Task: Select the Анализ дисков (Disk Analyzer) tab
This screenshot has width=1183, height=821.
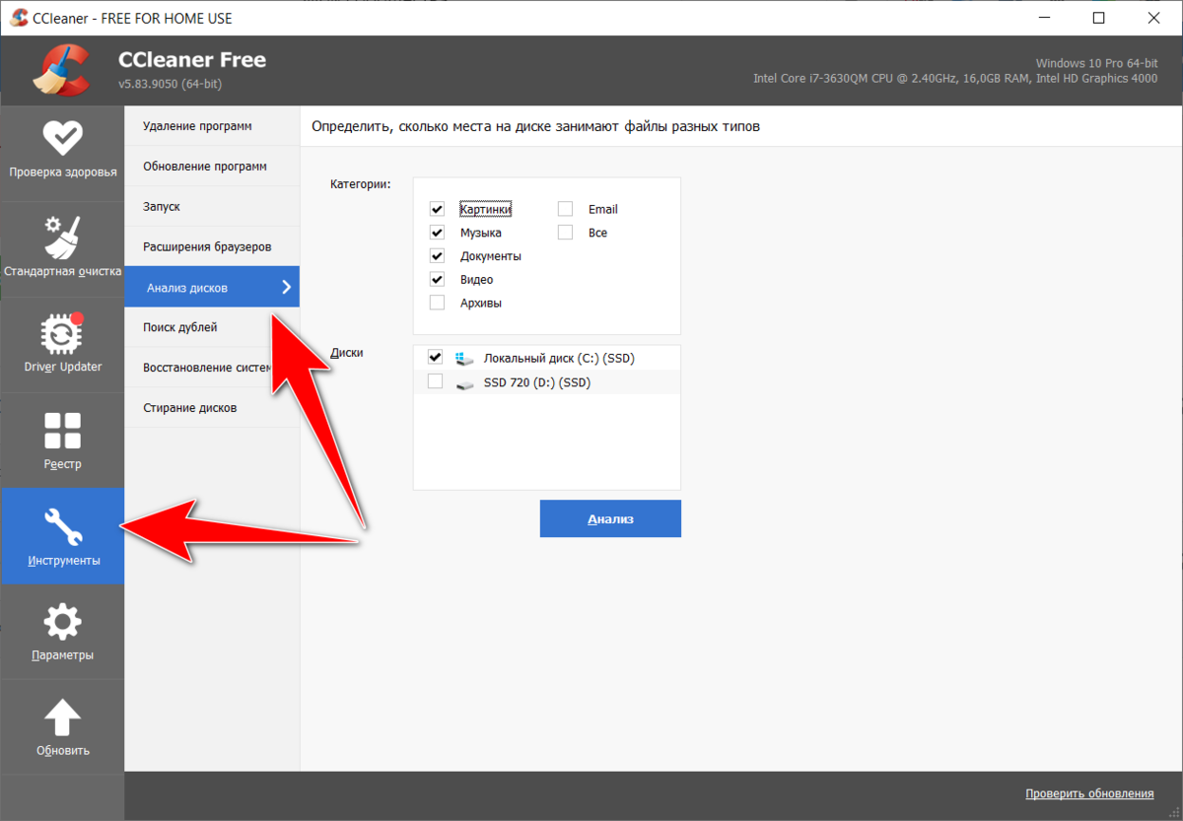Action: (x=212, y=287)
